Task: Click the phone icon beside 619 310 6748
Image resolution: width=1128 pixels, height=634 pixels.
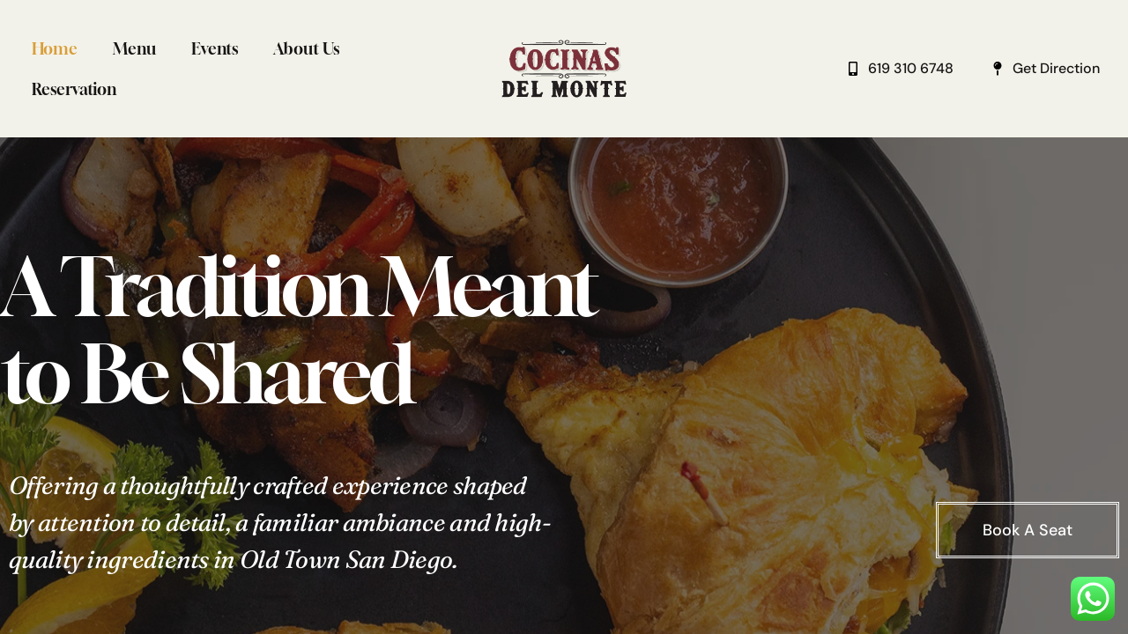Action: 853,69
